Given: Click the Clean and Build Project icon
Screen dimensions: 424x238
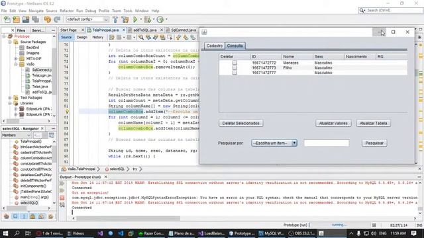Looking at the screenshot, I should 125,19.
